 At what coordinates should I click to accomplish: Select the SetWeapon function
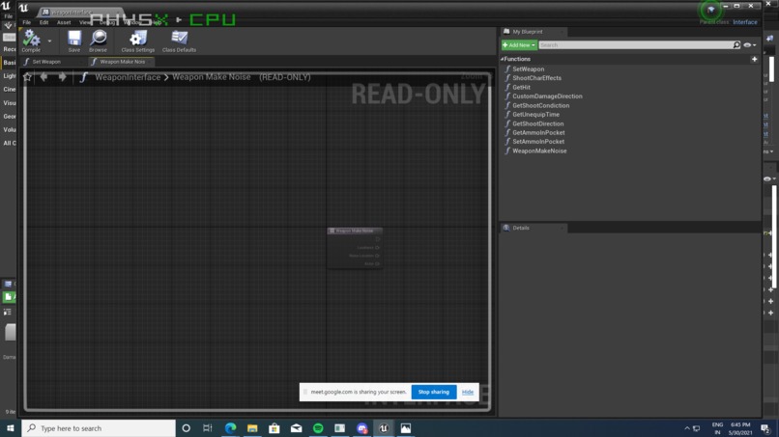coord(528,69)
